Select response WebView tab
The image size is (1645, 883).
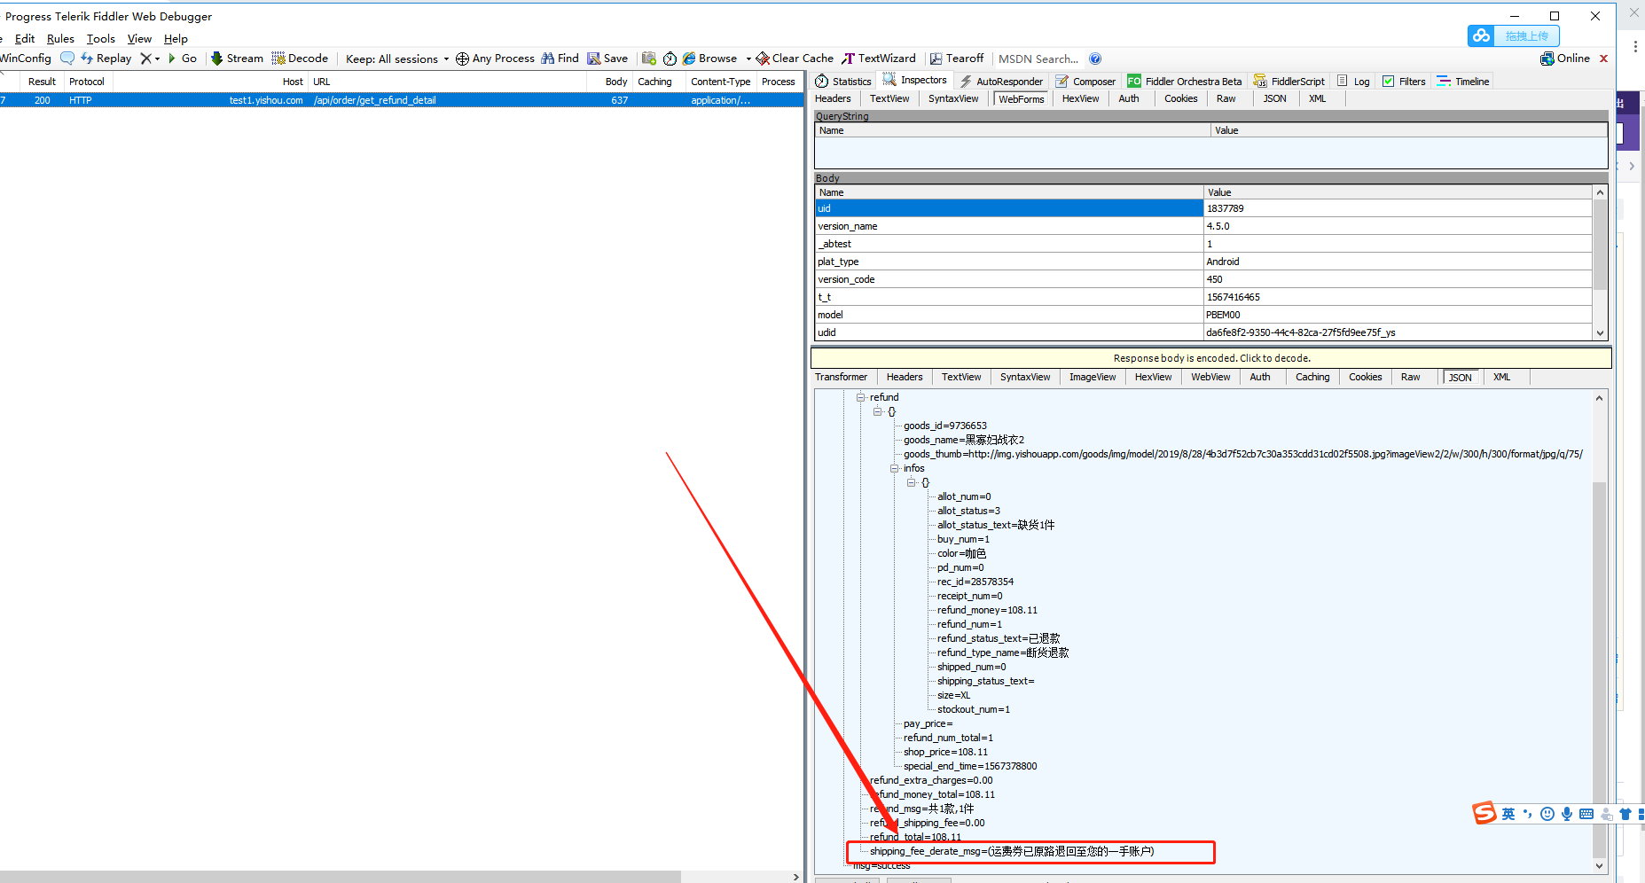coord(1210,378)
